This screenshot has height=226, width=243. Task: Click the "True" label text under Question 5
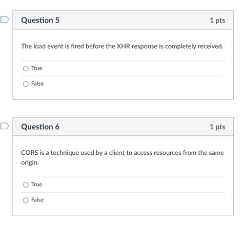pyautogui.click(x=37, y=68)
